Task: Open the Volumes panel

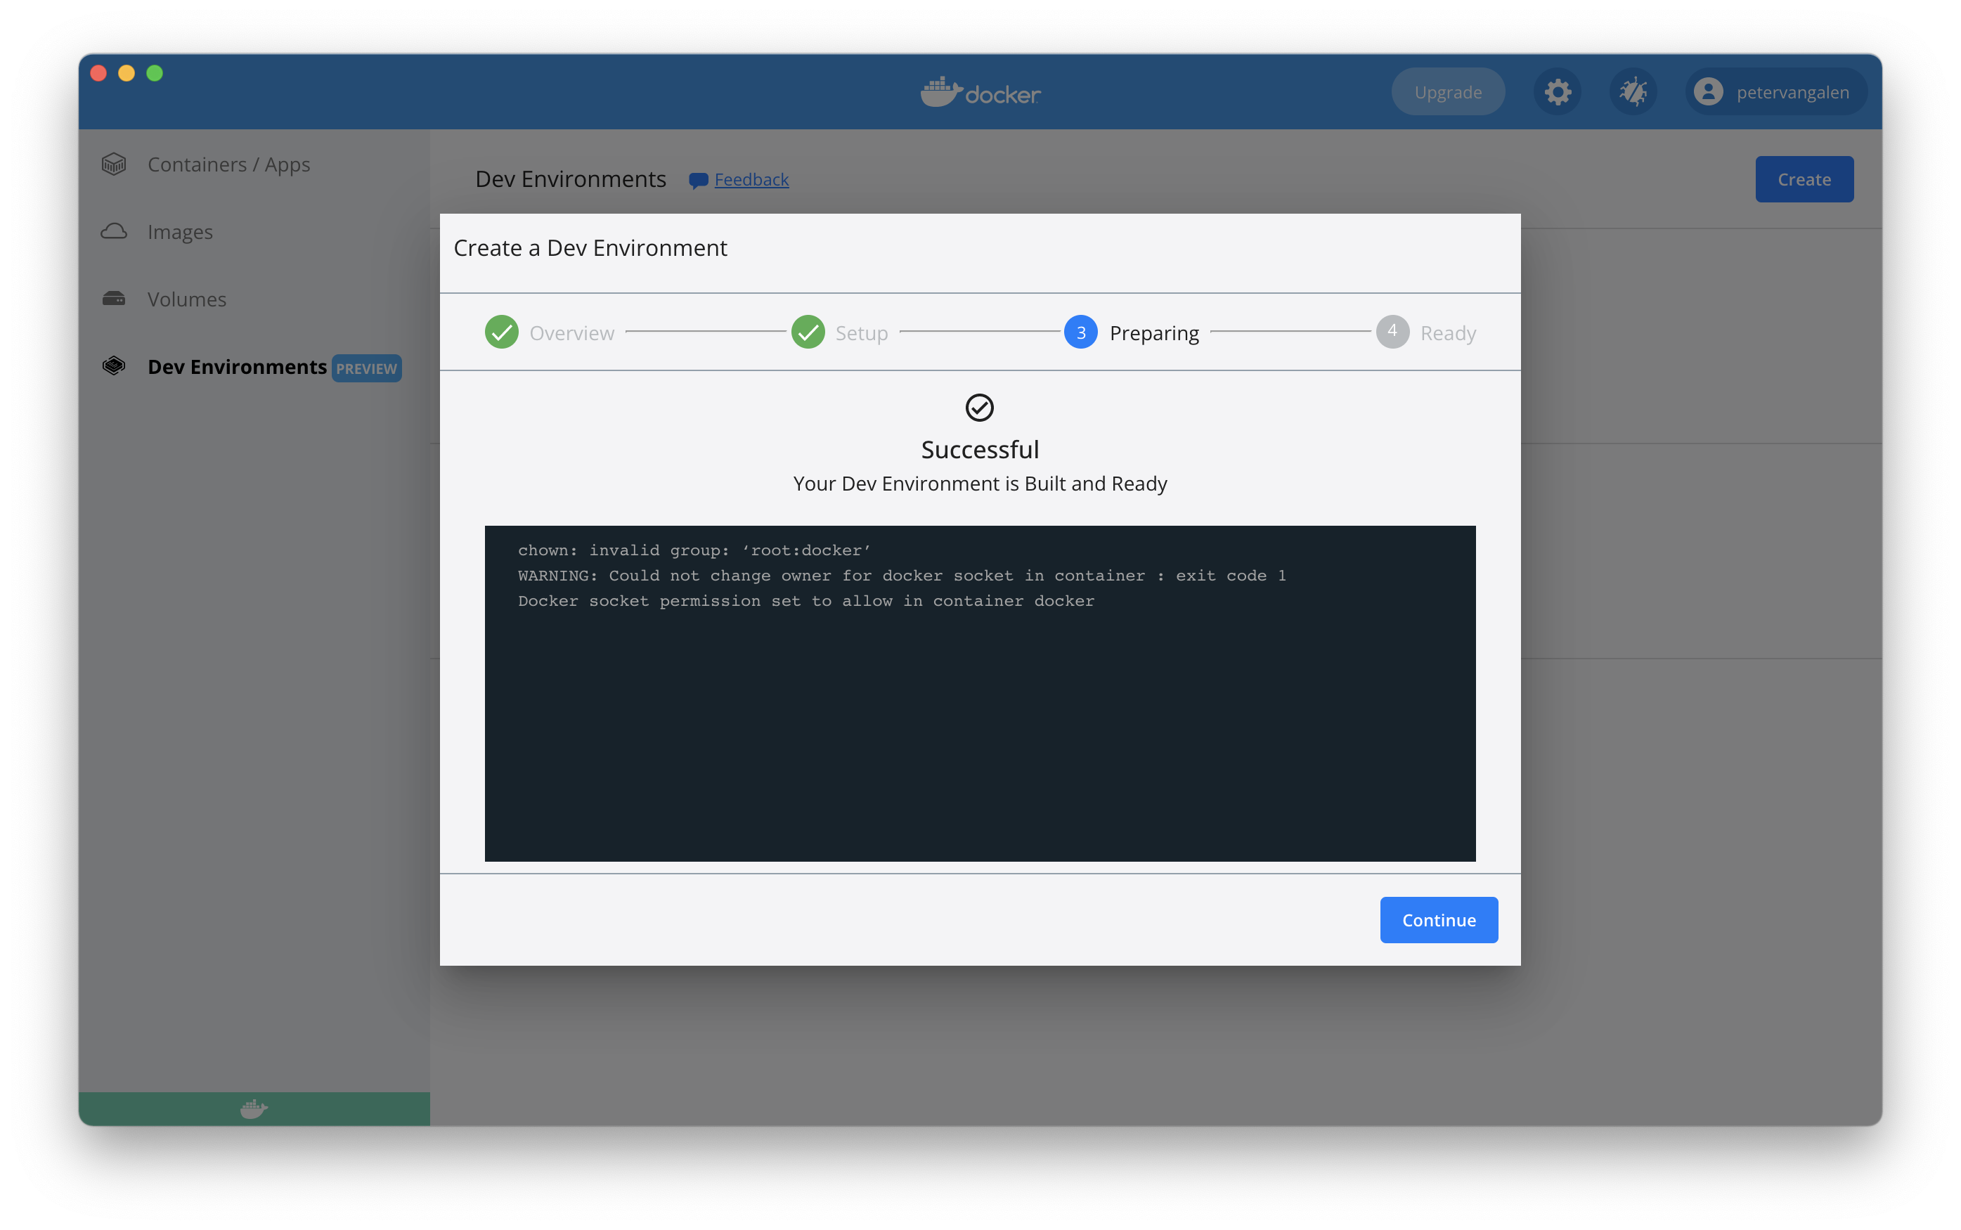Action: 186,299
